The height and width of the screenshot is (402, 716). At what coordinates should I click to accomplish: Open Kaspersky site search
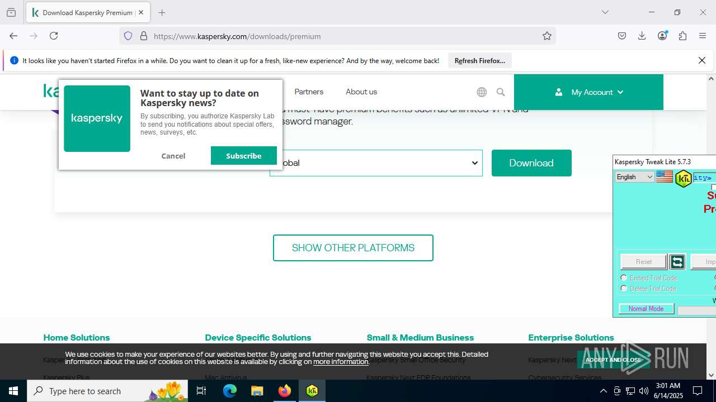501,92
